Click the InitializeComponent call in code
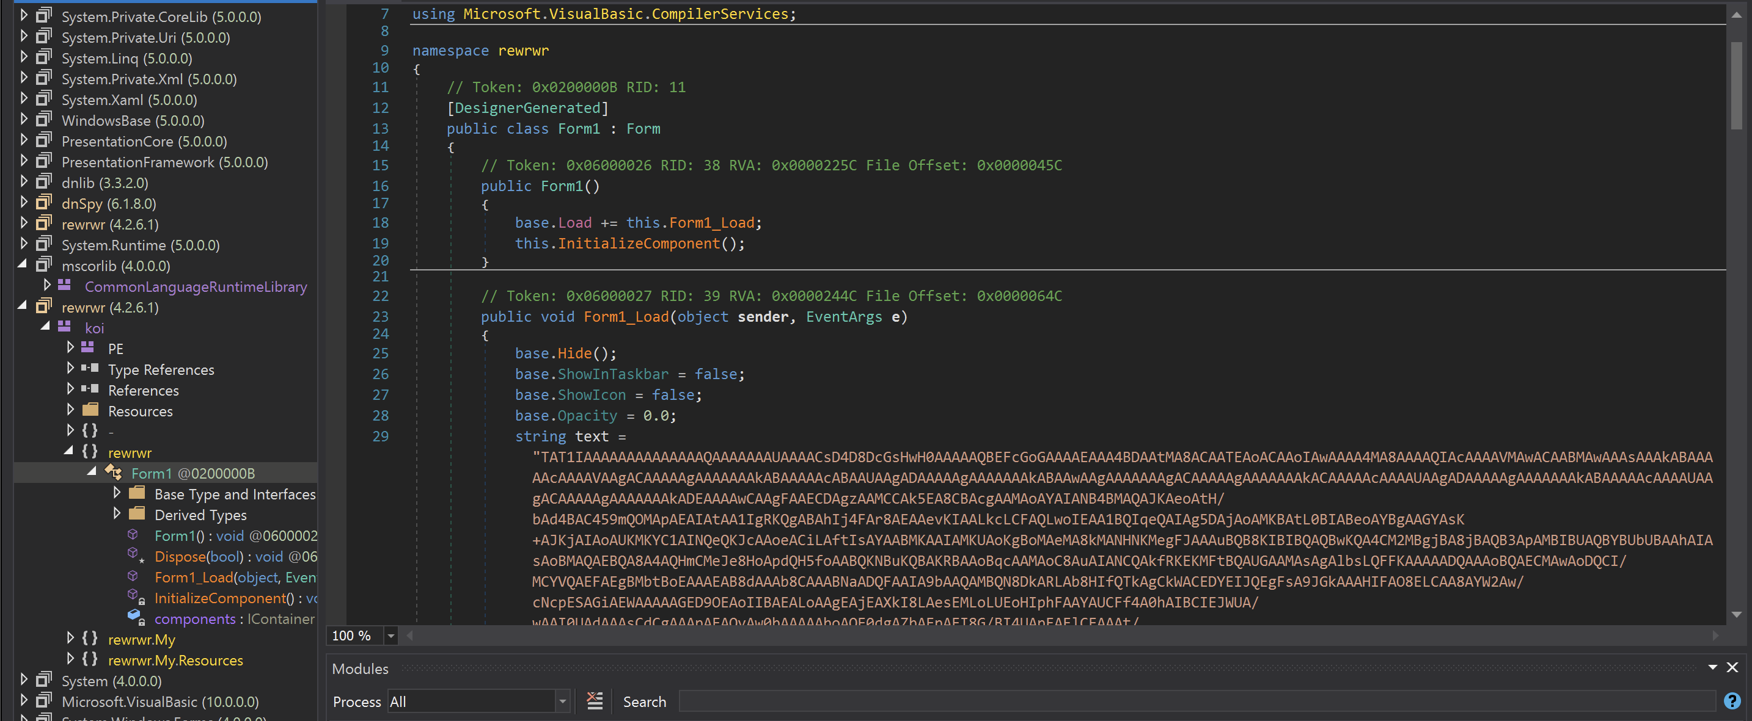Viewport: 1752px width, 721px height. click(x=638, y=243)
